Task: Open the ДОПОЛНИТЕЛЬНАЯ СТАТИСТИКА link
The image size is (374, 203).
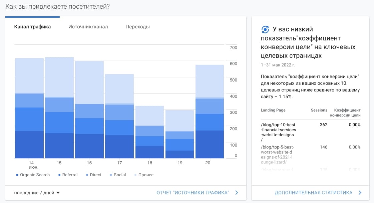Action: tap(313, 193)
